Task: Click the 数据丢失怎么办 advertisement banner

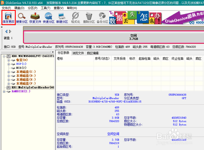Action: click(135, 18)
